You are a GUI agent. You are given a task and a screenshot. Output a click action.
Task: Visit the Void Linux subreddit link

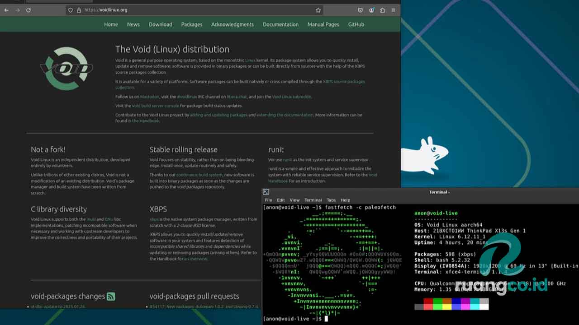(x=291, y=97)
